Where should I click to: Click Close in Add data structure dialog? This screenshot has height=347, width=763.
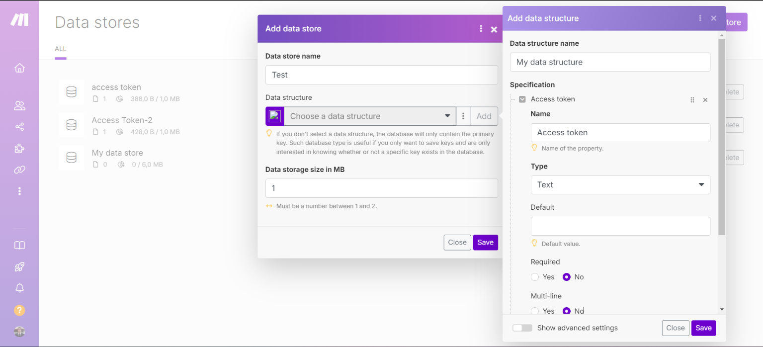click(x=676, y=328)
